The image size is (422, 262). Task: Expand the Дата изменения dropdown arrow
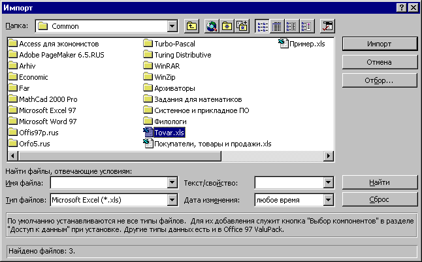[328, 200]
